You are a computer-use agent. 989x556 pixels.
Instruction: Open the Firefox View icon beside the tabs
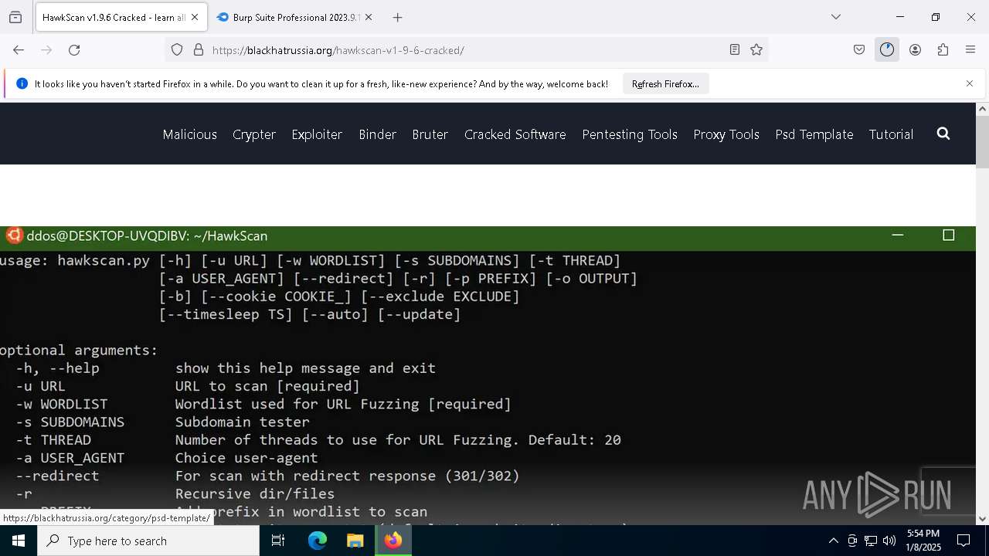click(x=15, y=17)
